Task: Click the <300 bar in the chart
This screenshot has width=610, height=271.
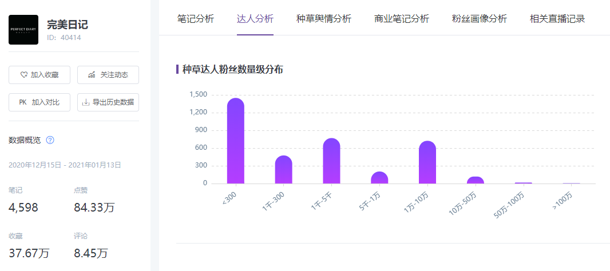Action: pyautogui.click(x=236, y=141)
